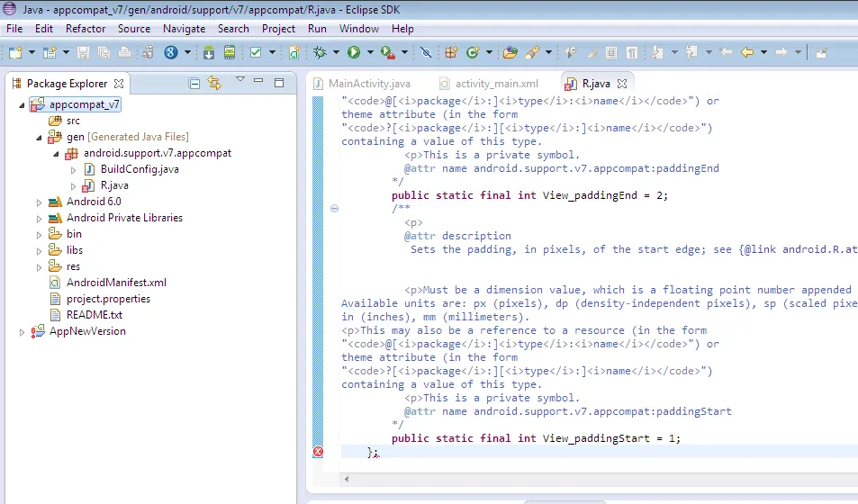The image size is (858, 504).
Task: Open the Navigate menu
Action: click(x=184, y=29)
